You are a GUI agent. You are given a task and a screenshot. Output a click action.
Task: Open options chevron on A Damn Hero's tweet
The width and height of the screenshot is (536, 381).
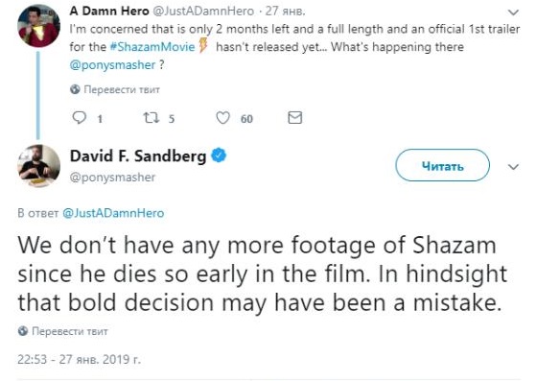513,13
